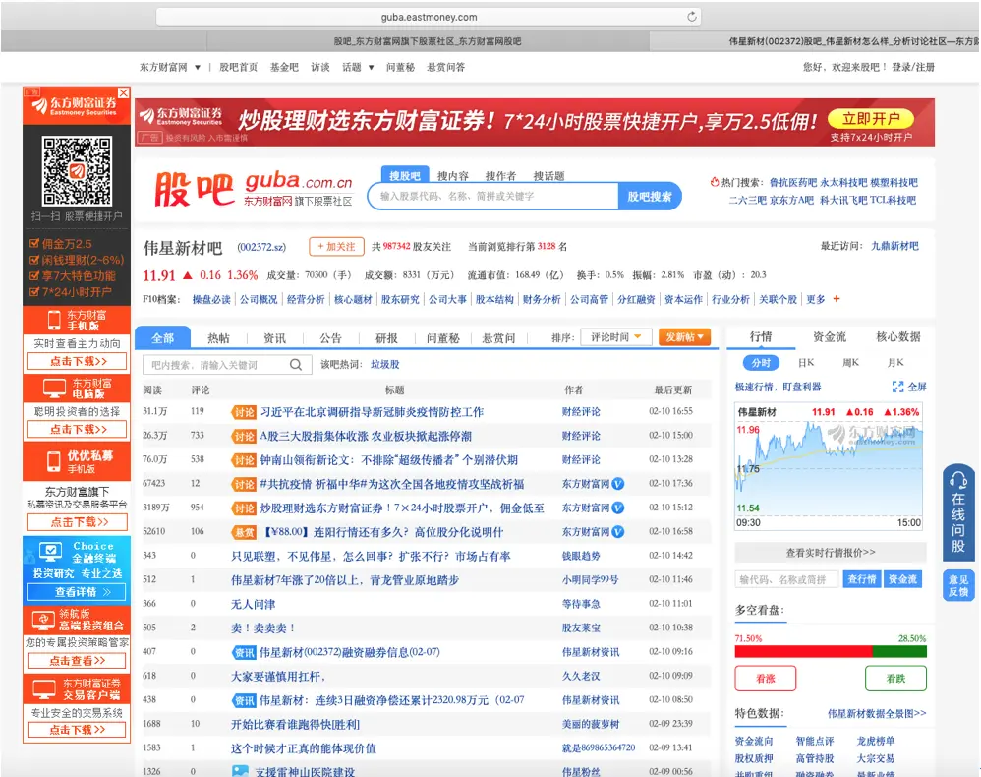Open post 无人问津
The width and height of the screenshot is (981, 777).
253,604
